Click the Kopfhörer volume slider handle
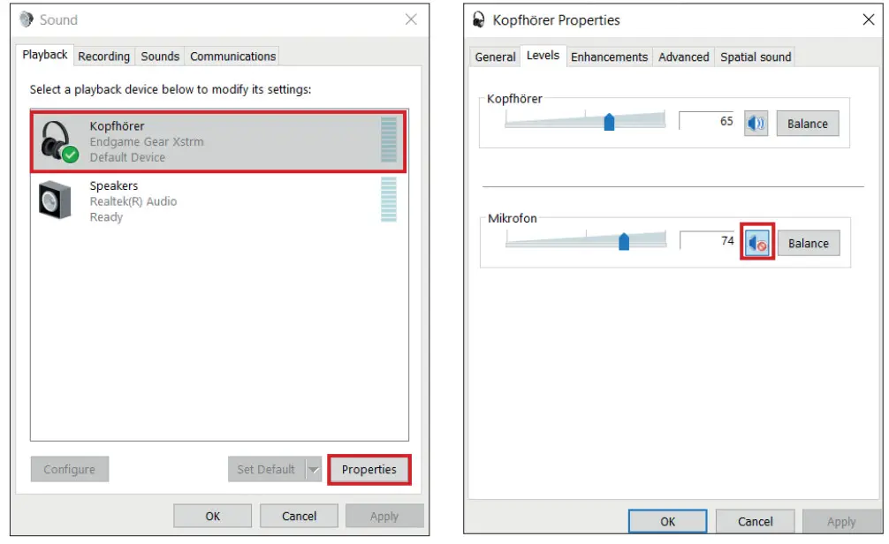The width and height of the screenshot is (889, 544). 609,122
